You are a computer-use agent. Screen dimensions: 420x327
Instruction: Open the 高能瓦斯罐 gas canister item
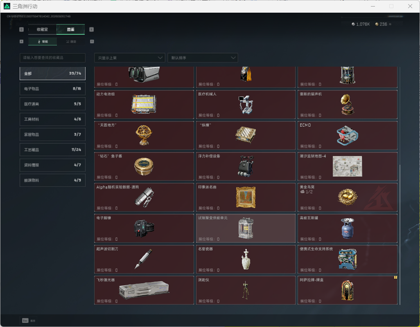[x=348, y=228]
